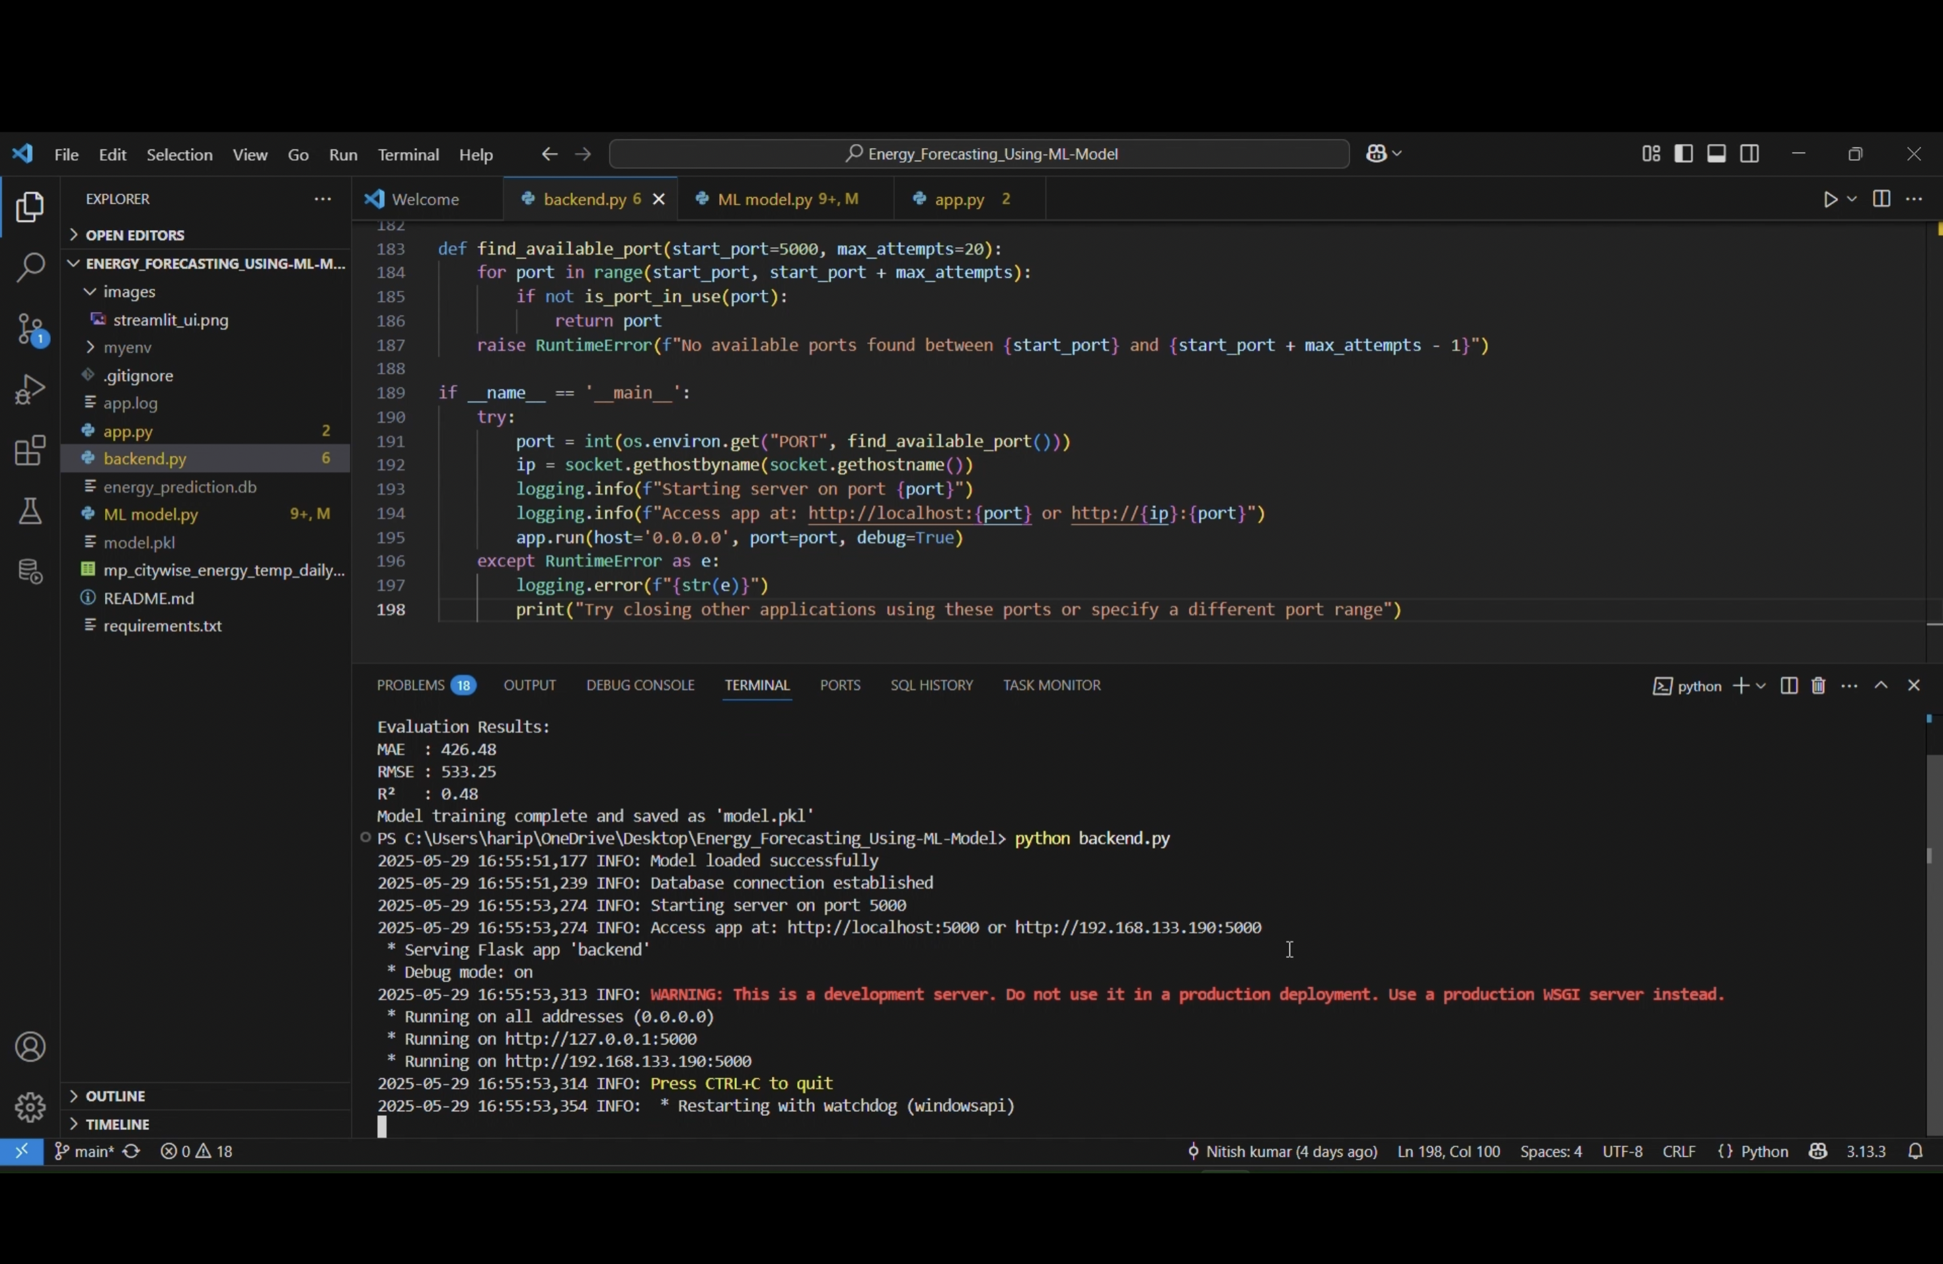
Task: Open the Testing flask icon view
Action: coord(30,512)
